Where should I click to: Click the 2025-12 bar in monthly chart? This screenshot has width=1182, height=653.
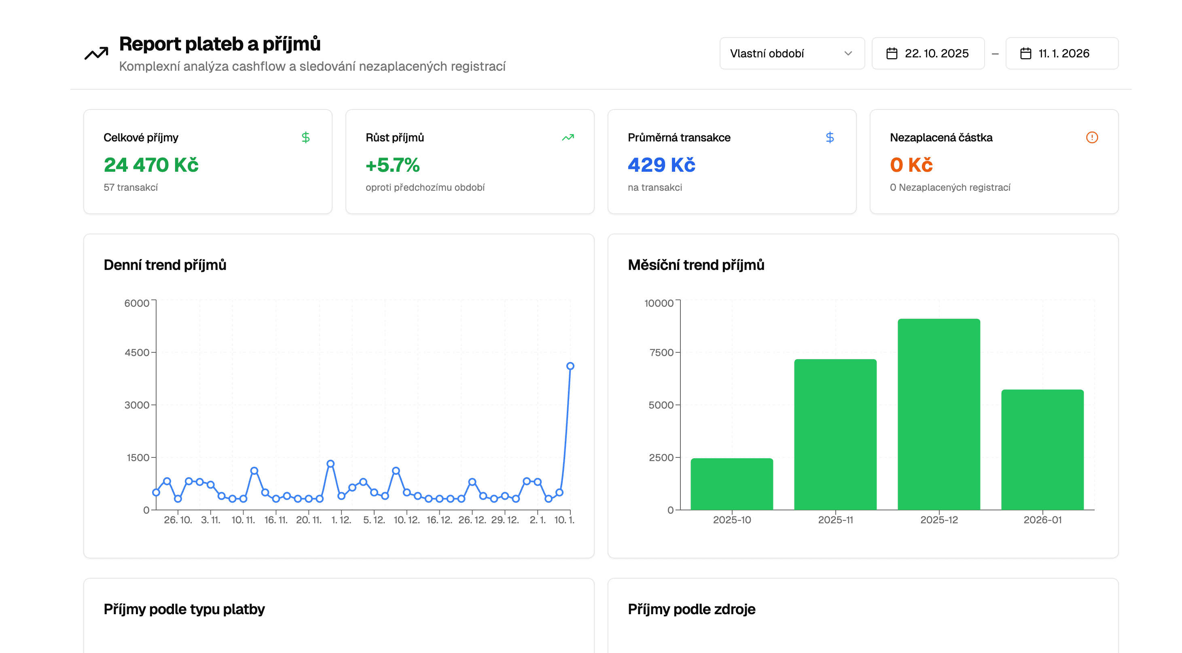[939, 414]
